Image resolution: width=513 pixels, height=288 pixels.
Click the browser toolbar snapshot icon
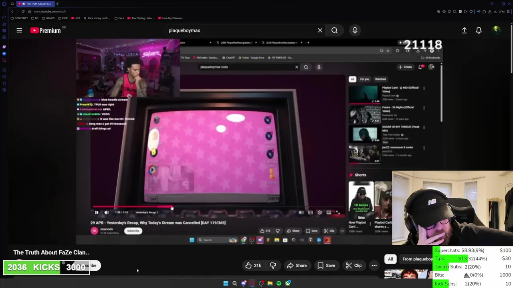(x=454, y=12)
